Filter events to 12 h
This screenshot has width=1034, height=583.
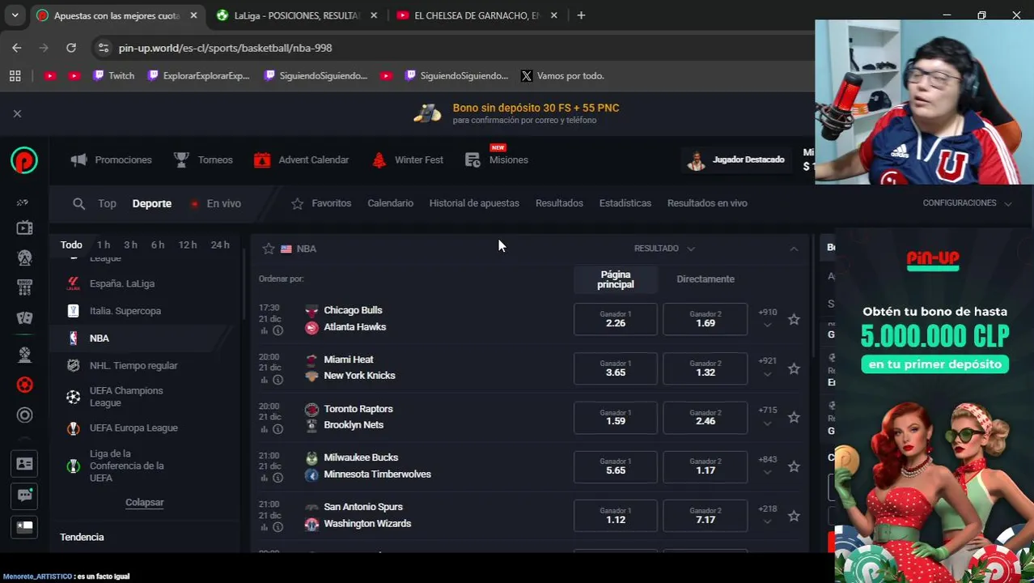click(x=188, y=245)
